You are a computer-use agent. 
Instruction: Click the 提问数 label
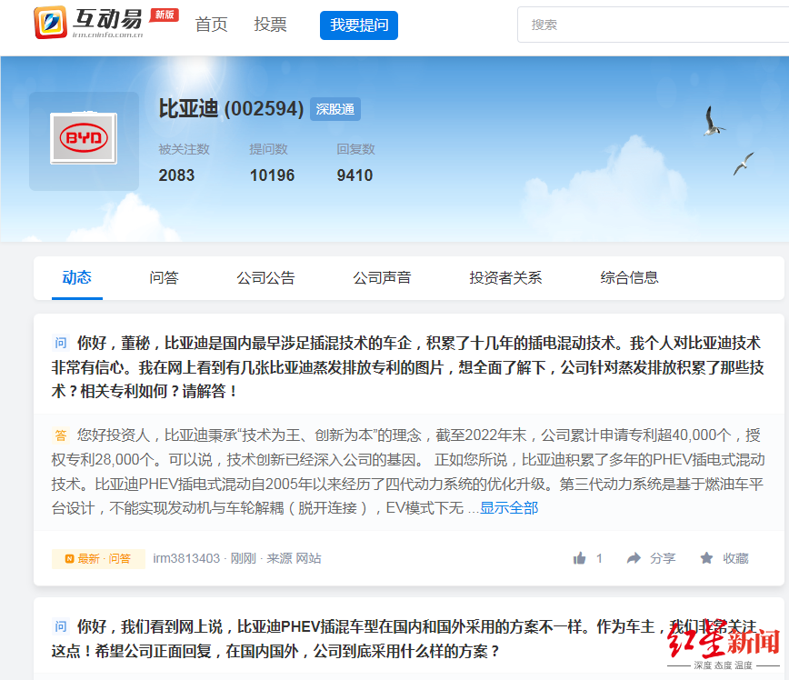[269, 149]
